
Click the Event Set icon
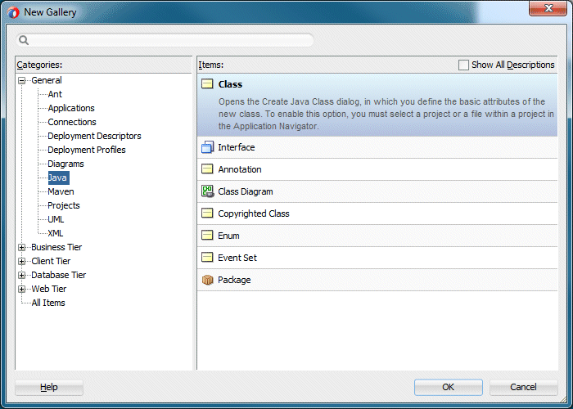point(207,258)
